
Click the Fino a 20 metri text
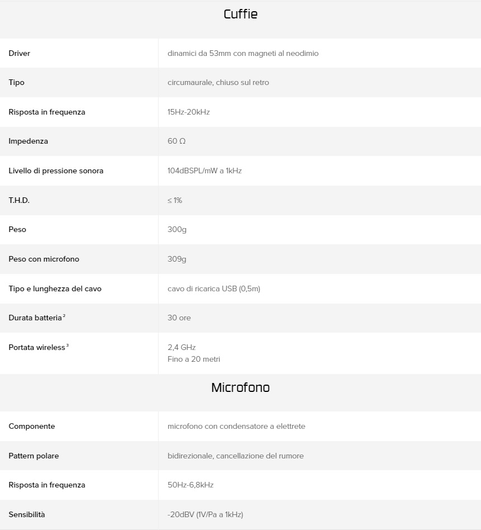[193, 359]
